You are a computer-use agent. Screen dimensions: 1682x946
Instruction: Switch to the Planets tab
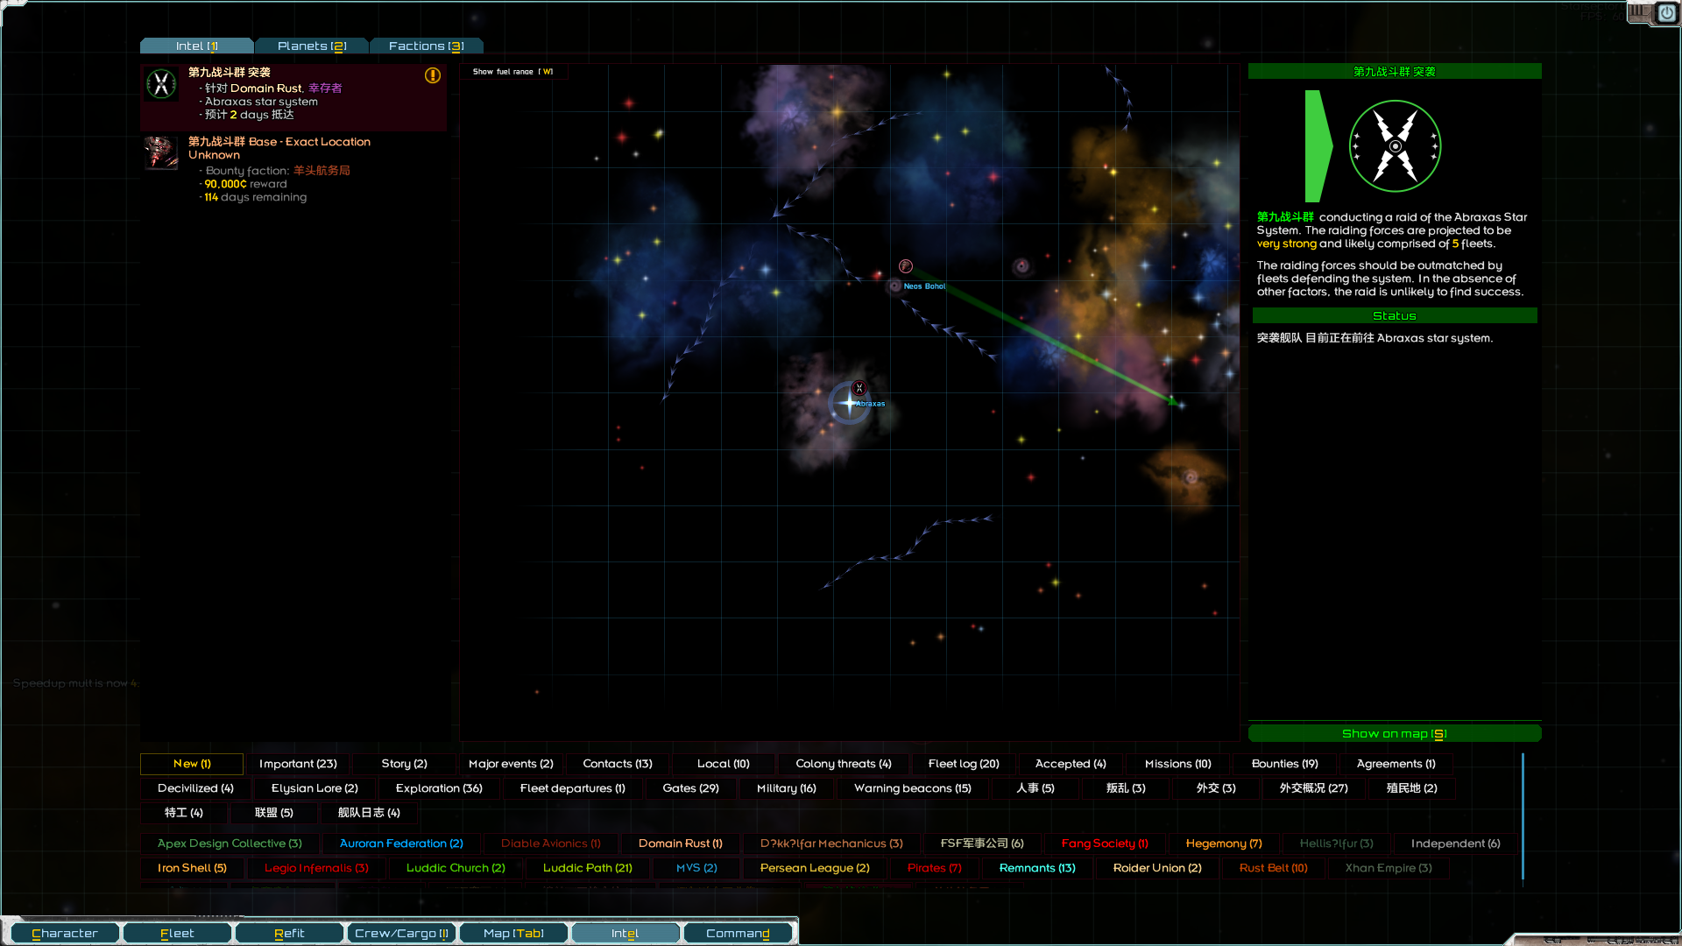[312, 46]
